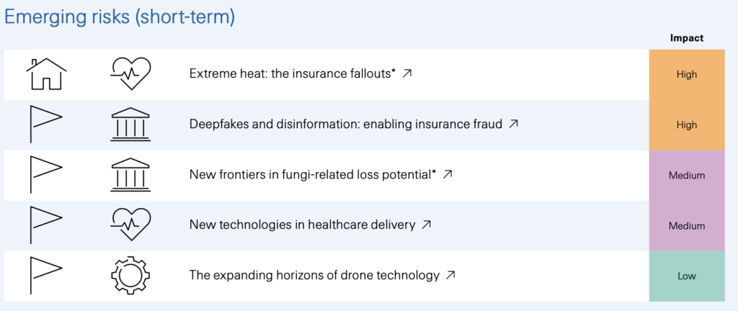Click the gear icon beside drone technology
This screenshot has width=738, height=311.
130,275
